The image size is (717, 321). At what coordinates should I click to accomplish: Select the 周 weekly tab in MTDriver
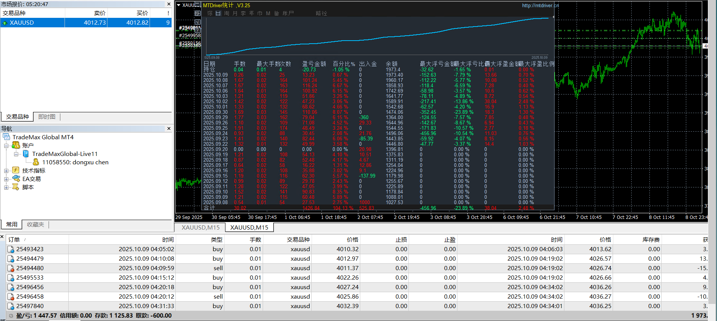[227, 13]
